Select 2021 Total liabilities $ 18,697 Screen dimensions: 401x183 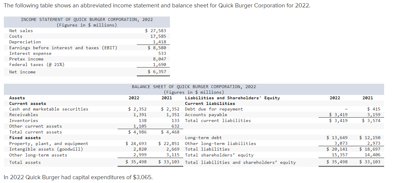[x=370, y=149]
